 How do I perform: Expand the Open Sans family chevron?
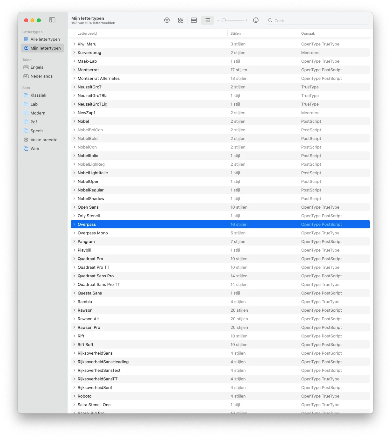[x=74, y=207]
